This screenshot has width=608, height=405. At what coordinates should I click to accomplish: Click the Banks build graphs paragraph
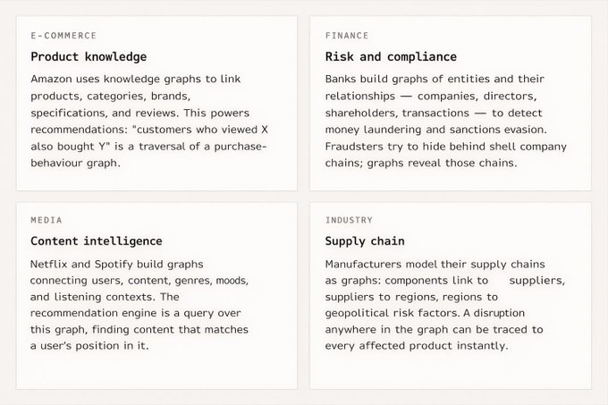tap(446, 121)
